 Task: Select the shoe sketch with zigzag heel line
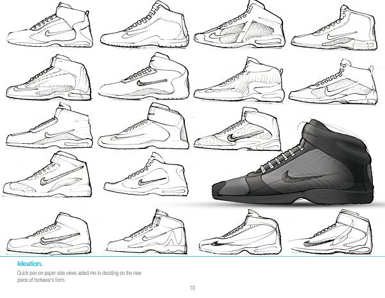pyautogui.click(x=148, y=232)
